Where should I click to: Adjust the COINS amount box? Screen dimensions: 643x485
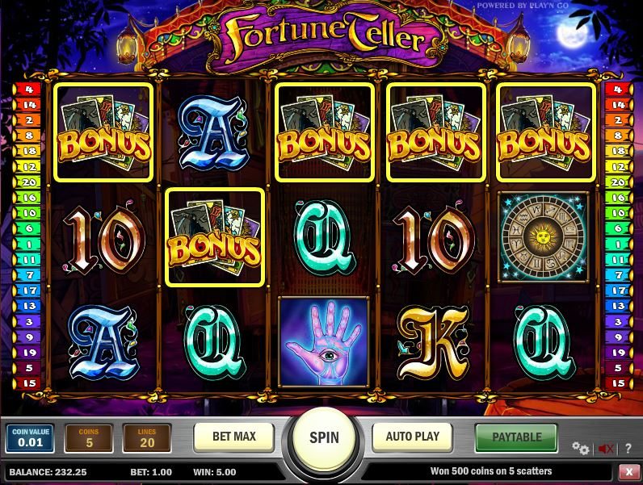click(x=89, y=438)
